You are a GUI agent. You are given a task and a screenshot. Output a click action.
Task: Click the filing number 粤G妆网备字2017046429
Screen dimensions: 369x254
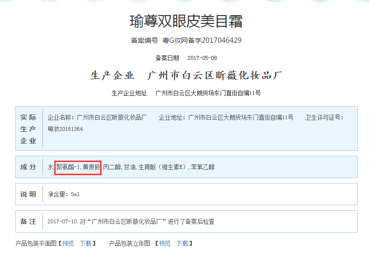[202, 40]
